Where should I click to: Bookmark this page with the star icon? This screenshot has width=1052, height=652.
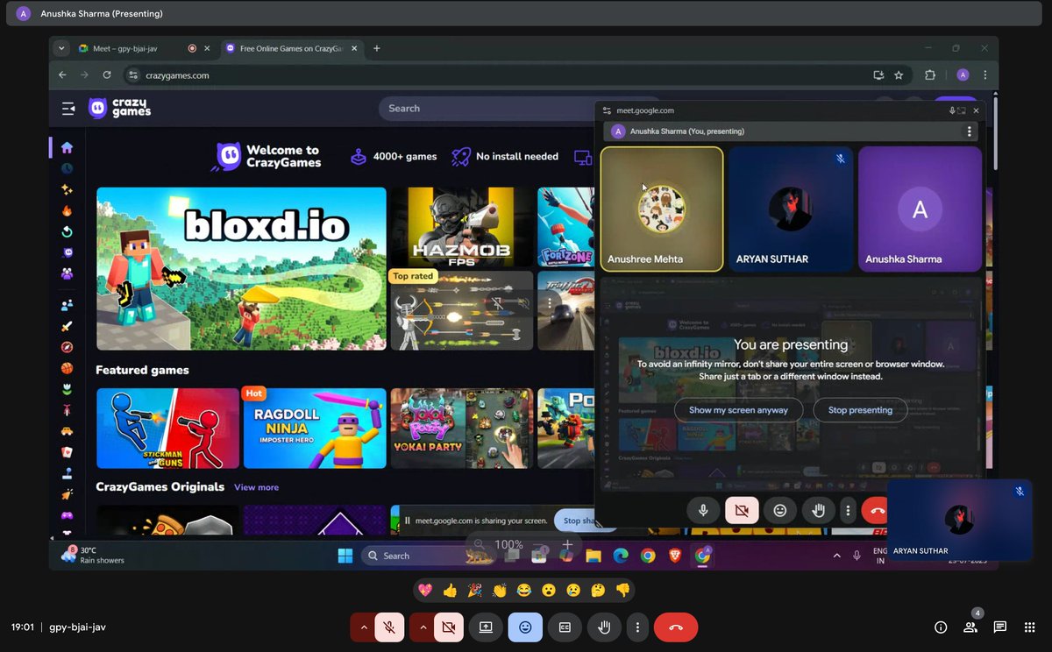click(899, 75)
